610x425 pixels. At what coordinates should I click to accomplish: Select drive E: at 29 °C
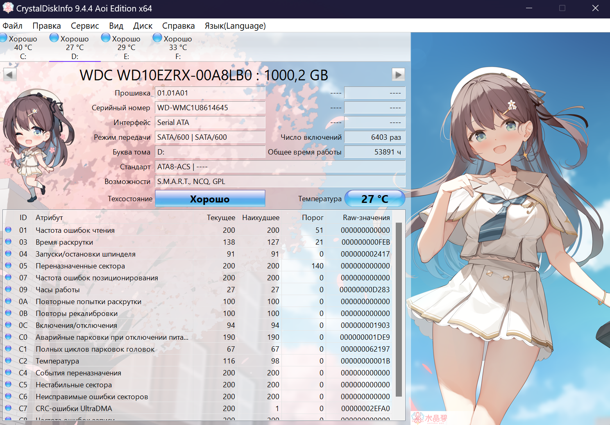(126, 47)
